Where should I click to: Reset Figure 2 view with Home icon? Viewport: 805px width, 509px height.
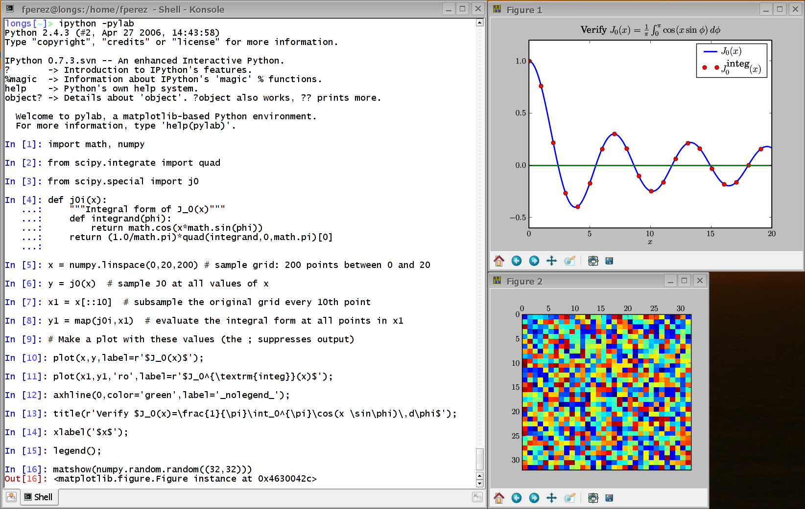pos(499,498)
